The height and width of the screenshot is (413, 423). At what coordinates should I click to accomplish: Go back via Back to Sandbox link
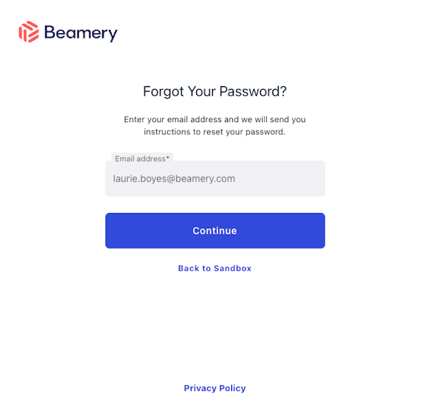click(215, 268)
